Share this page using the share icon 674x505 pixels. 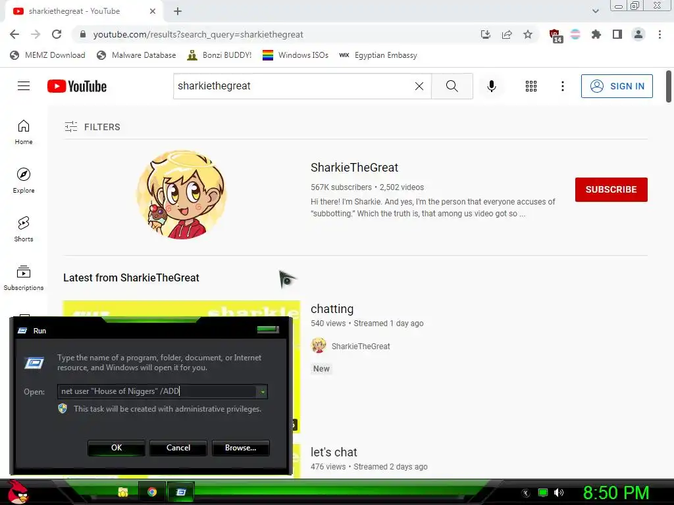click(507, 34)
